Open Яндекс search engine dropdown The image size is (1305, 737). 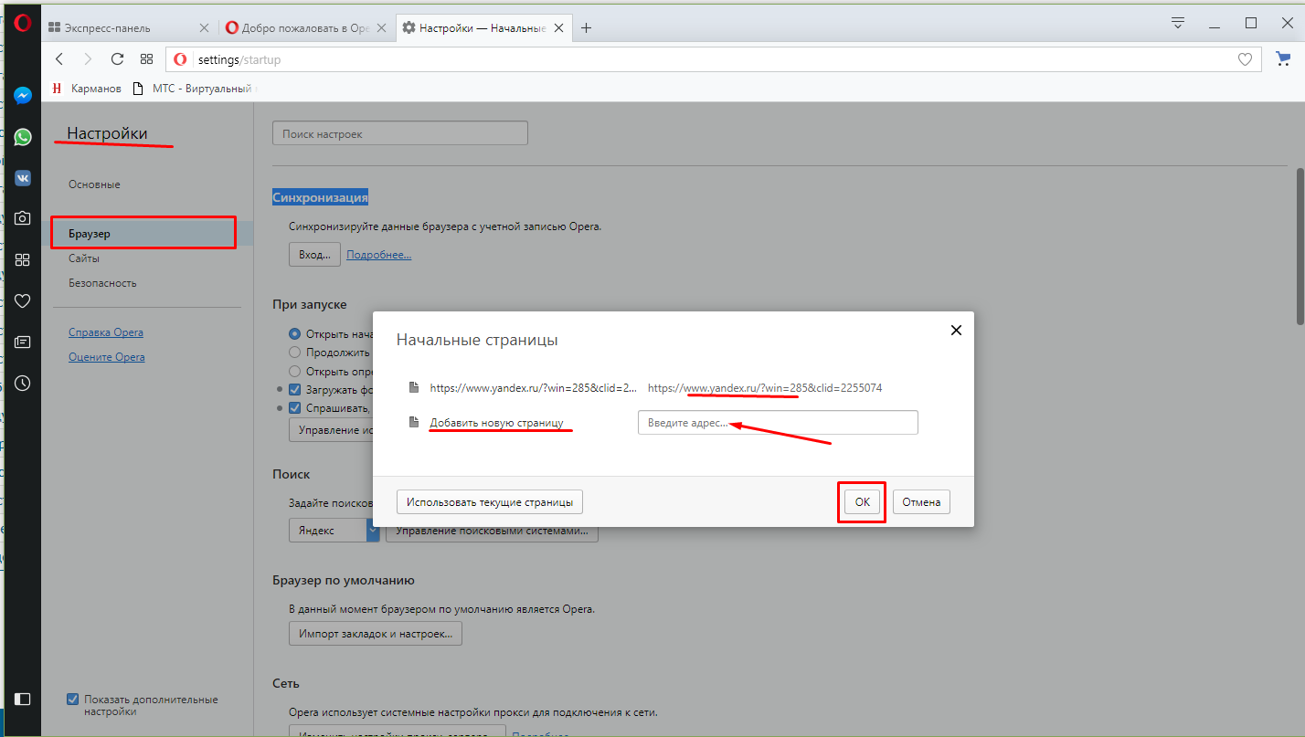click(334, 530)
